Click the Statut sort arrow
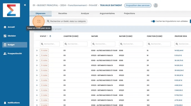The image size is (191, 106). click(50, 36)
